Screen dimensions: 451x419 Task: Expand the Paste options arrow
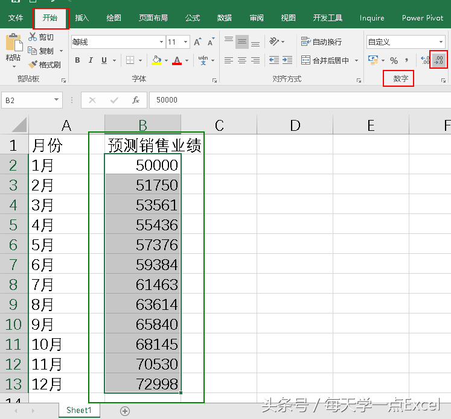coord(14,67)
